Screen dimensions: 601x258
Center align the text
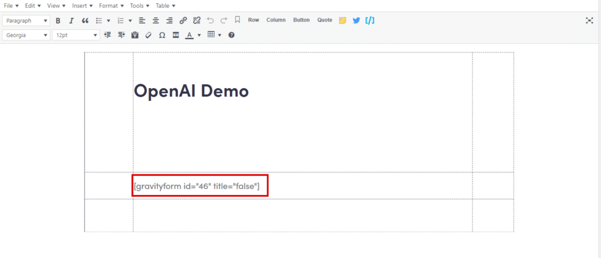point(156,20)
